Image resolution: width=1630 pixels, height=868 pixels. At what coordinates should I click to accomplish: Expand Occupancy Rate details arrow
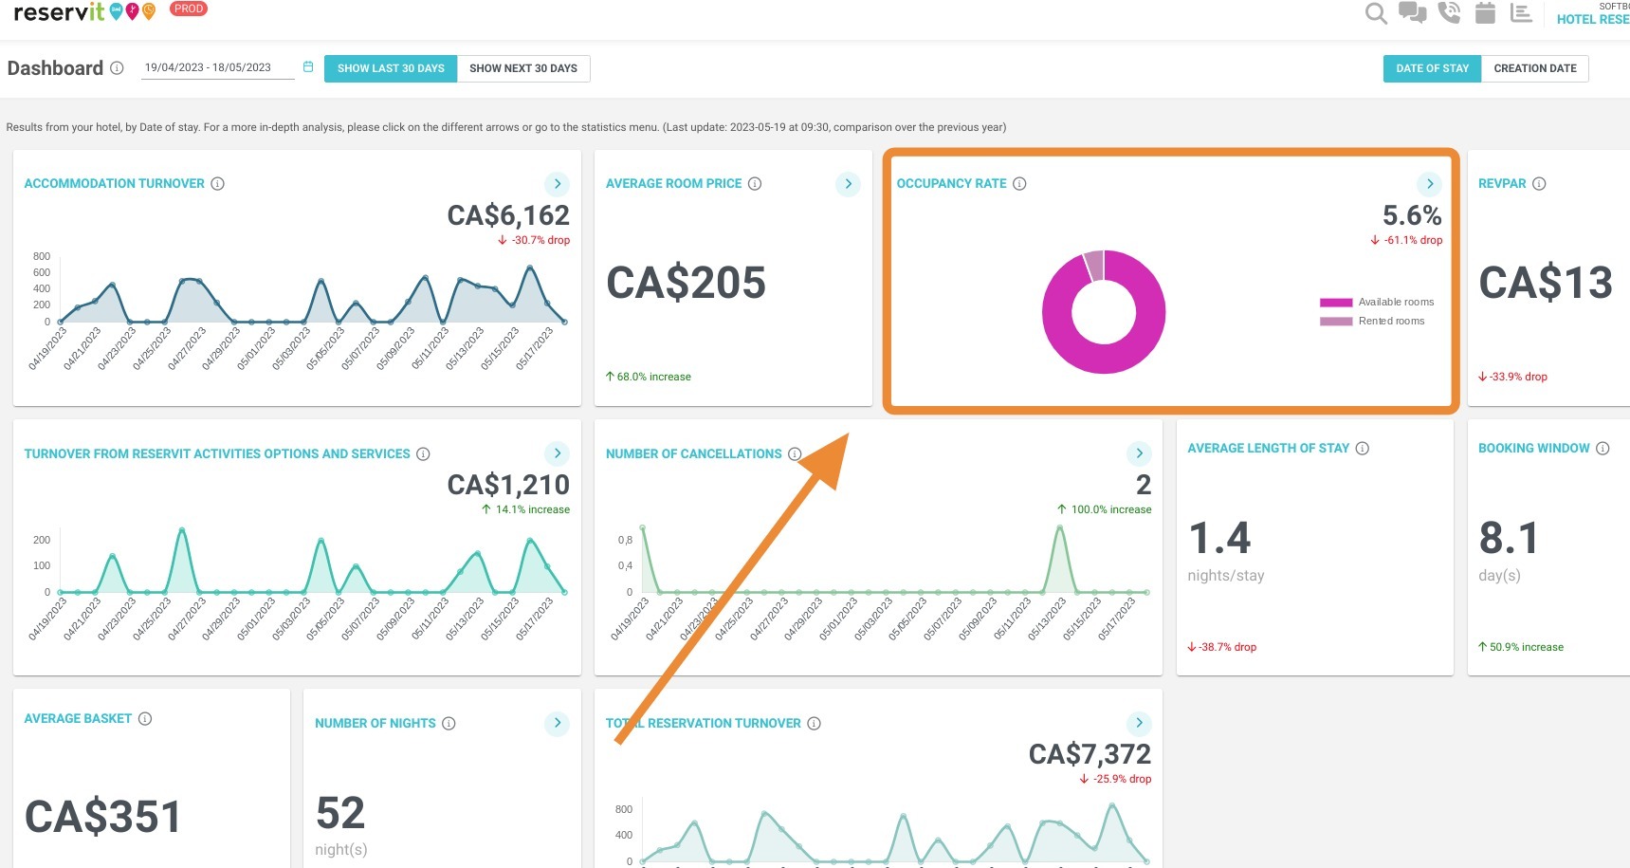[x=1429, y=184]
